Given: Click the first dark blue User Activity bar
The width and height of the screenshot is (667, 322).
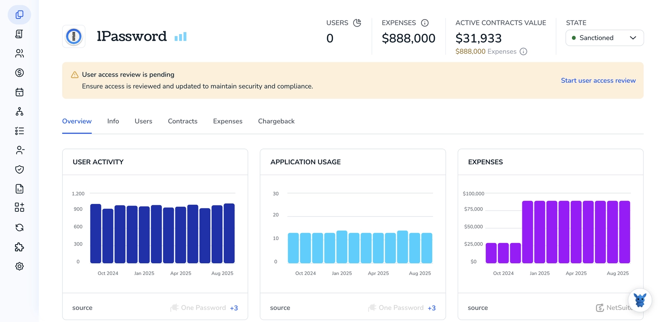Looking at the screenshot, I should tap(96, 233).
